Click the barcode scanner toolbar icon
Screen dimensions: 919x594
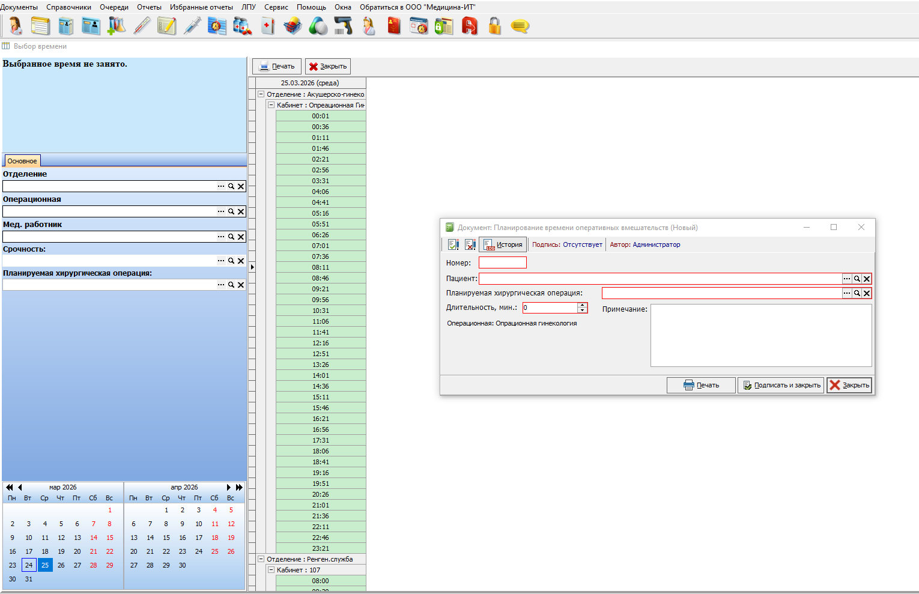tap(343, 26)
